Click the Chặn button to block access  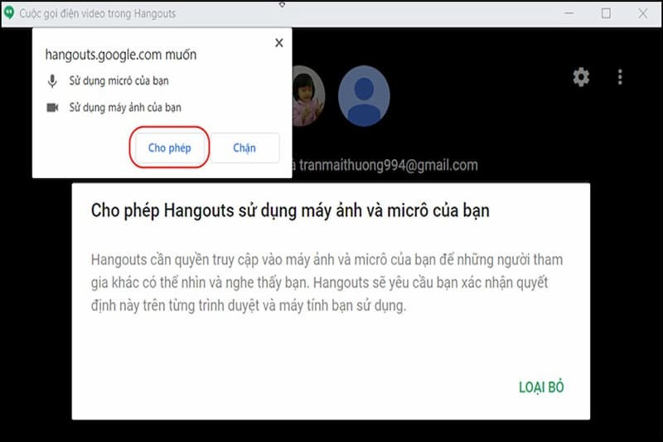click(x=244, y=148)
